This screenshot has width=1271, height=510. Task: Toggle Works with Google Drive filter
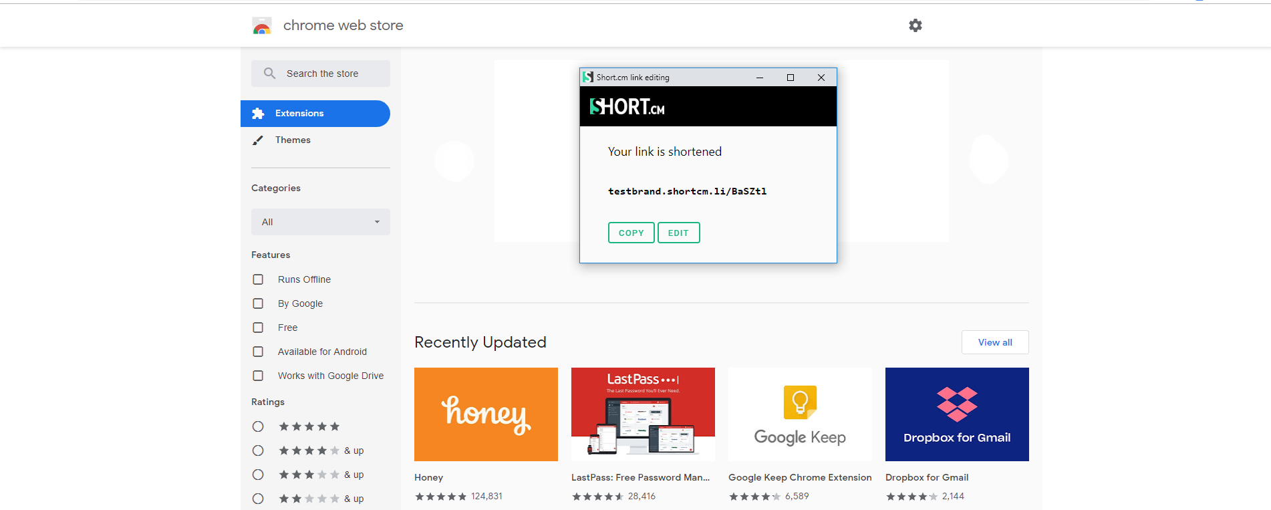point(258,376)
